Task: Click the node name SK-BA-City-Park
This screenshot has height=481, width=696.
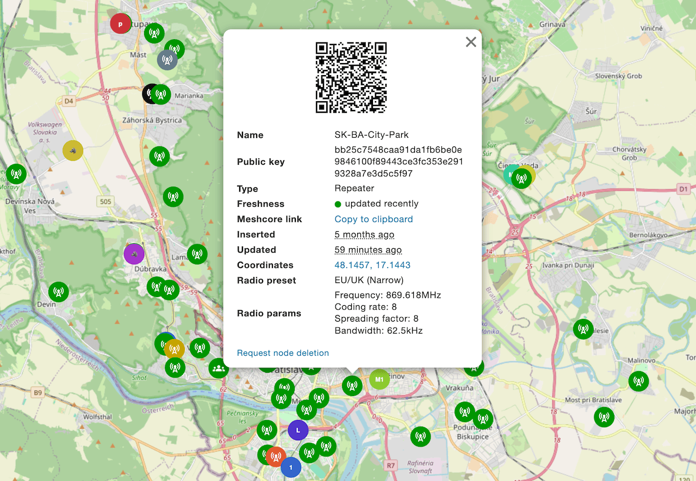Action: pyautogui.click(x=371, y=134)
